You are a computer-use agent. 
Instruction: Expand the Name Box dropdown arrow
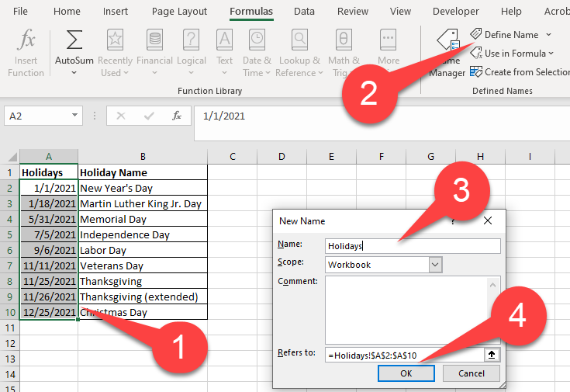[x=74, y=116]
